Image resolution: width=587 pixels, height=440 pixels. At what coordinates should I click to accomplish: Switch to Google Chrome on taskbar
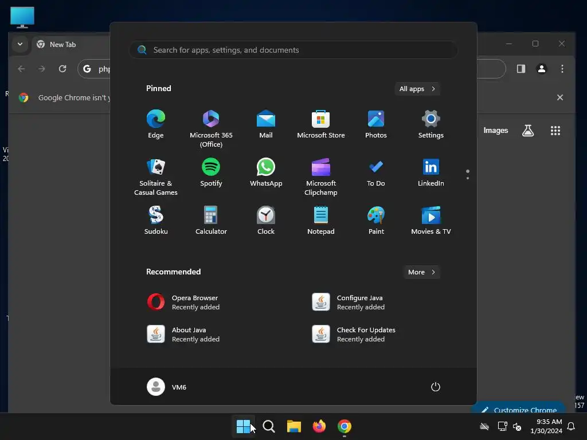[345, 426]
